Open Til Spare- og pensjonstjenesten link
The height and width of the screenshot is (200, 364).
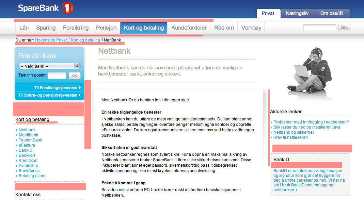[x=49, y=95]
